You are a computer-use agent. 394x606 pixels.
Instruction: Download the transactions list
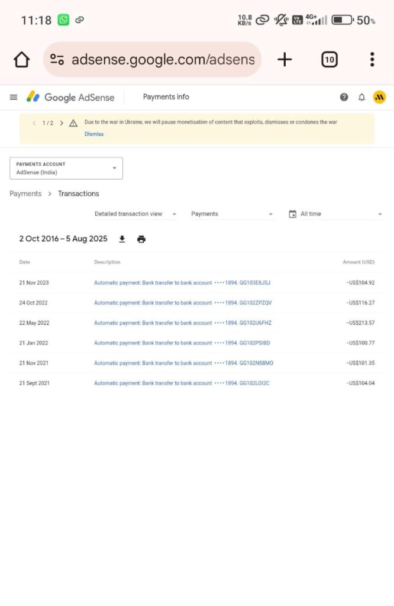(122, 239)
